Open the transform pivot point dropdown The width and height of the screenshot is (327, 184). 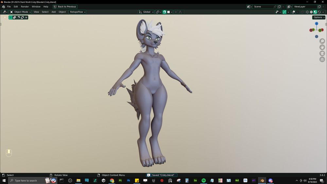click(159, 12)
